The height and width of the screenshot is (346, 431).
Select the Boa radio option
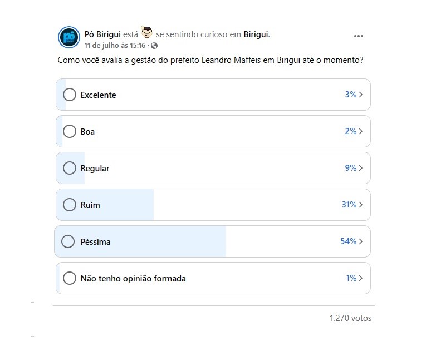click(x=70, y=131)
